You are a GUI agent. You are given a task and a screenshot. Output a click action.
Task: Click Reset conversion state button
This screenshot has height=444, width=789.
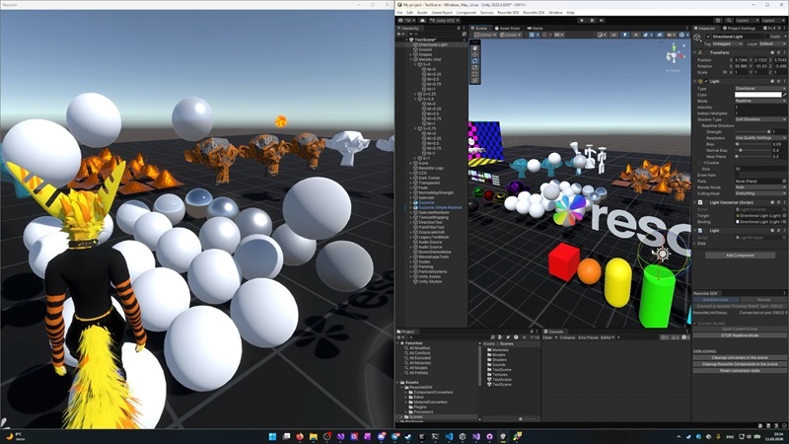tap(740, 371)
